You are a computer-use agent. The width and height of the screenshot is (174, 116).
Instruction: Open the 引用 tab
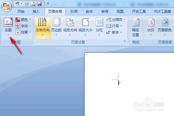(x=74, y=11)
